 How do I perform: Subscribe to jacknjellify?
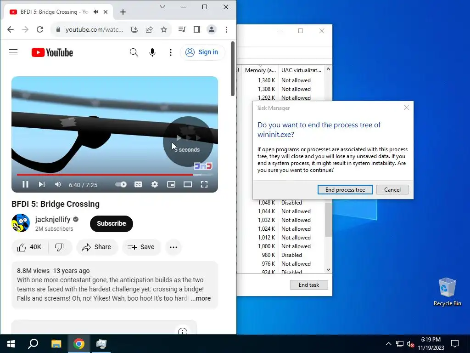pyautogui.click(x=111, y=224)
